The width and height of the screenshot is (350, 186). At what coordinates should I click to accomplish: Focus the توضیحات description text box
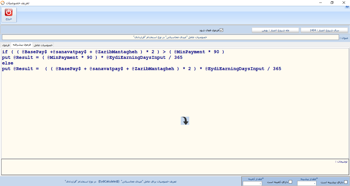175,167
